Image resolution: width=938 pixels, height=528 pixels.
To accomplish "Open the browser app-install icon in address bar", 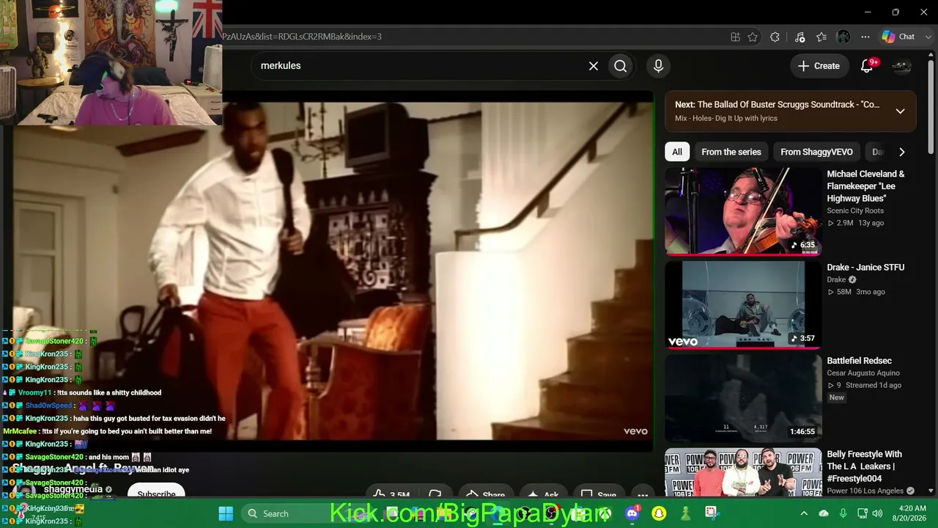I will click(735, 37).
